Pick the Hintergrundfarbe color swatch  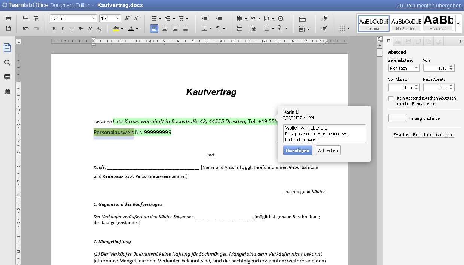(398, 118)
